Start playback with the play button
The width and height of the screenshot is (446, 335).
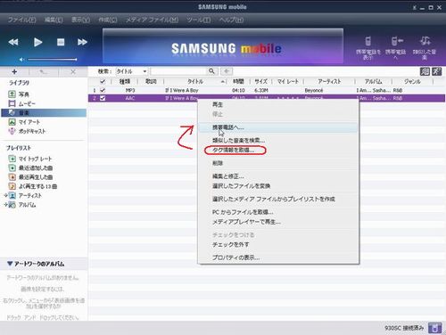pyautogui.click(x=37, y=42)
